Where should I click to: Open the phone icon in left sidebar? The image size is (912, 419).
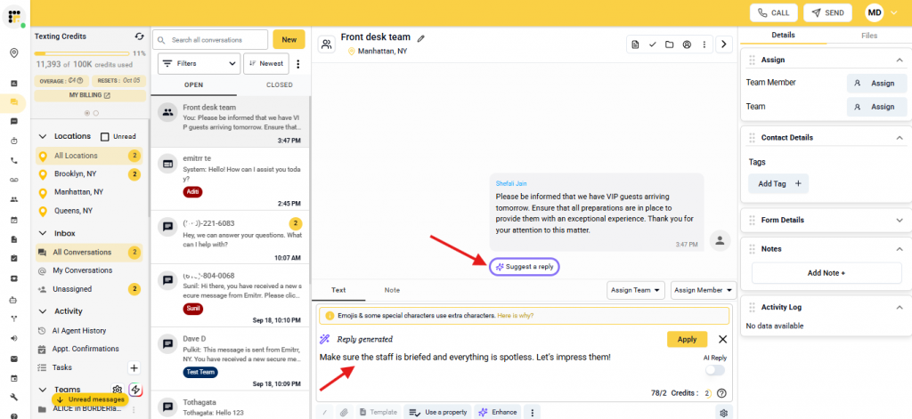(14, 160)
